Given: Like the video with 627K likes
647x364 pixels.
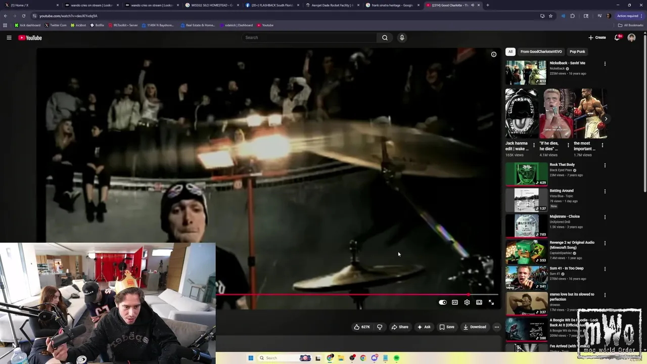Looking at the screenshot, I should pyautogui.click(x=361, y=327).
